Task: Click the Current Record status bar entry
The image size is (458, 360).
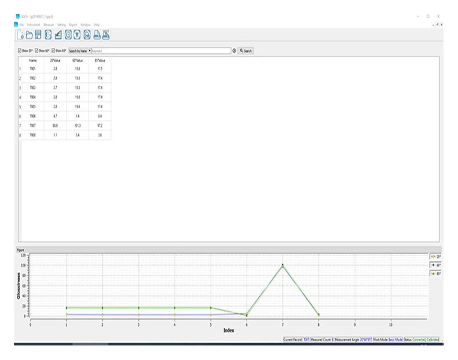Action: [296, 340]
